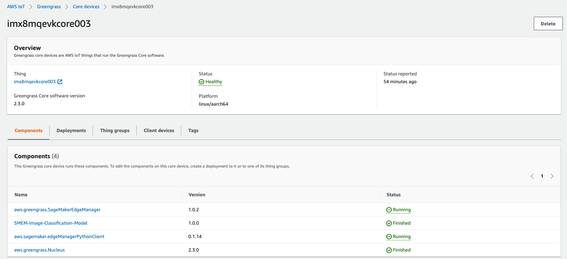Go to the next components page
567x259 pixels.
552,176
